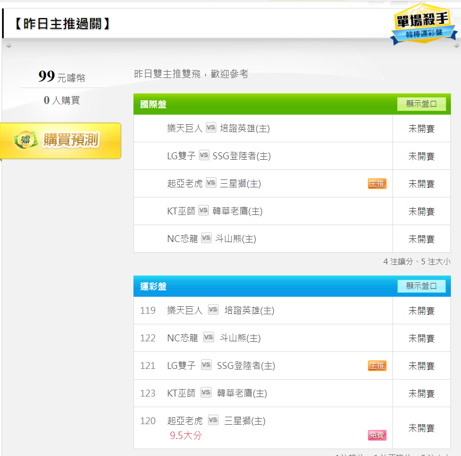
Task: Click 三星獅(主) in the 國際盤 table
Action: pos(240,184)
